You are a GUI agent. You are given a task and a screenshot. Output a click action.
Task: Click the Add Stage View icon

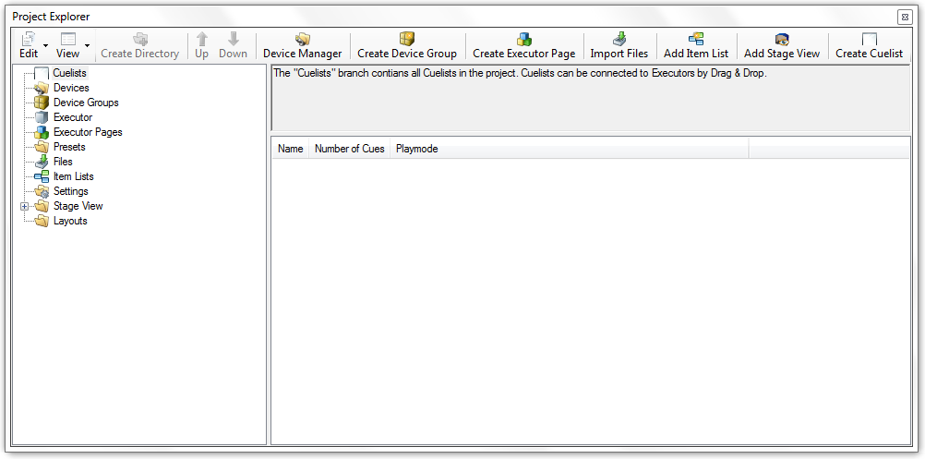coord(782,39)
